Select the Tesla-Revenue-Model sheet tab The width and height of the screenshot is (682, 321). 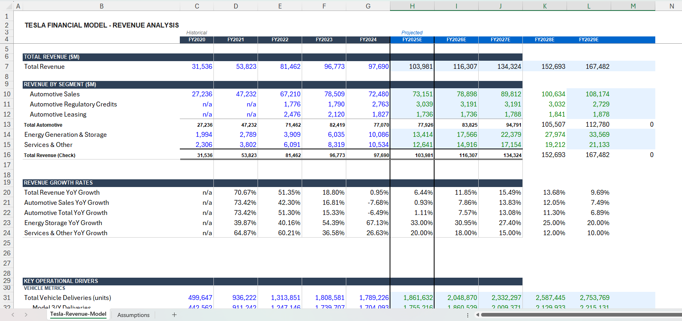(x=78, y=314)
